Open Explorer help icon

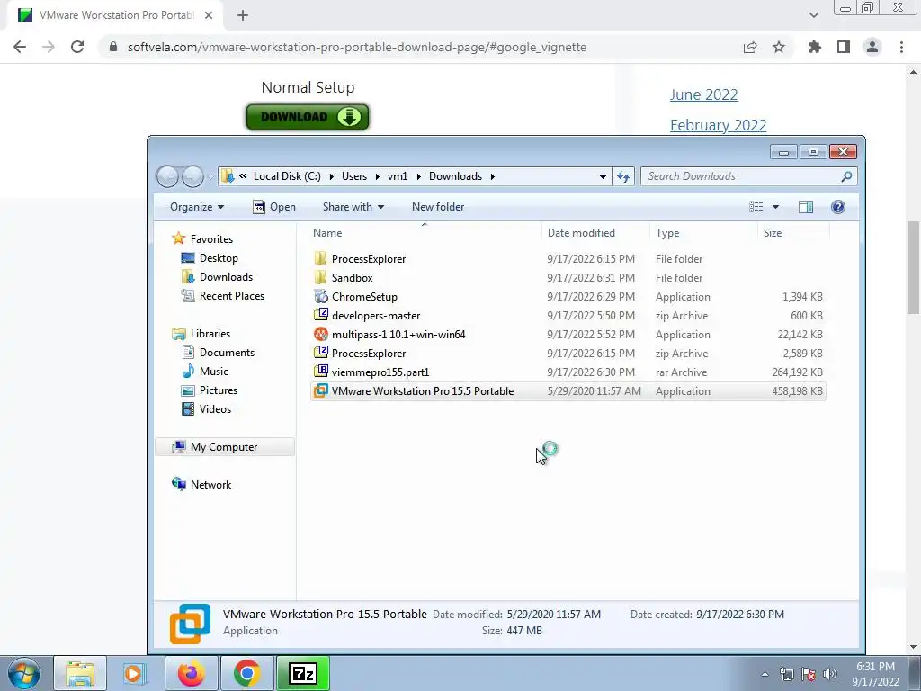838,207
